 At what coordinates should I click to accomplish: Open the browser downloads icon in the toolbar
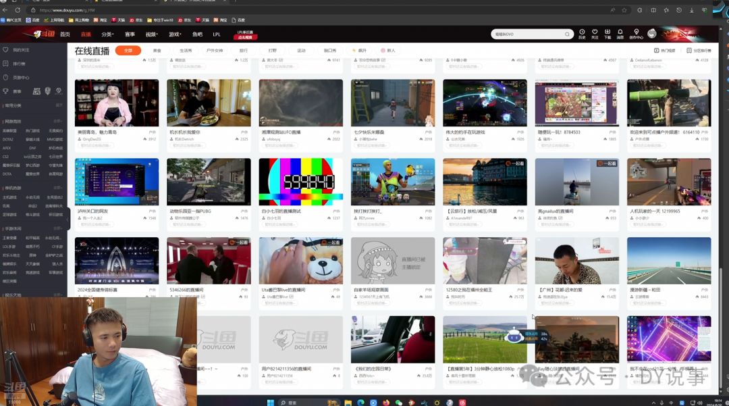692,9
